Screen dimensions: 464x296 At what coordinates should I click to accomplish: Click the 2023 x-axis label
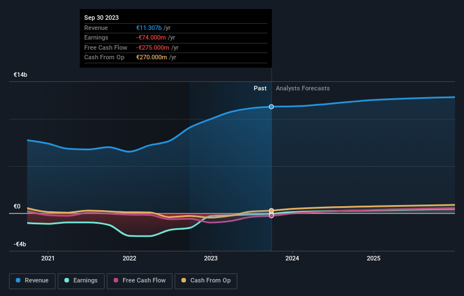click(x=211, y=258)
